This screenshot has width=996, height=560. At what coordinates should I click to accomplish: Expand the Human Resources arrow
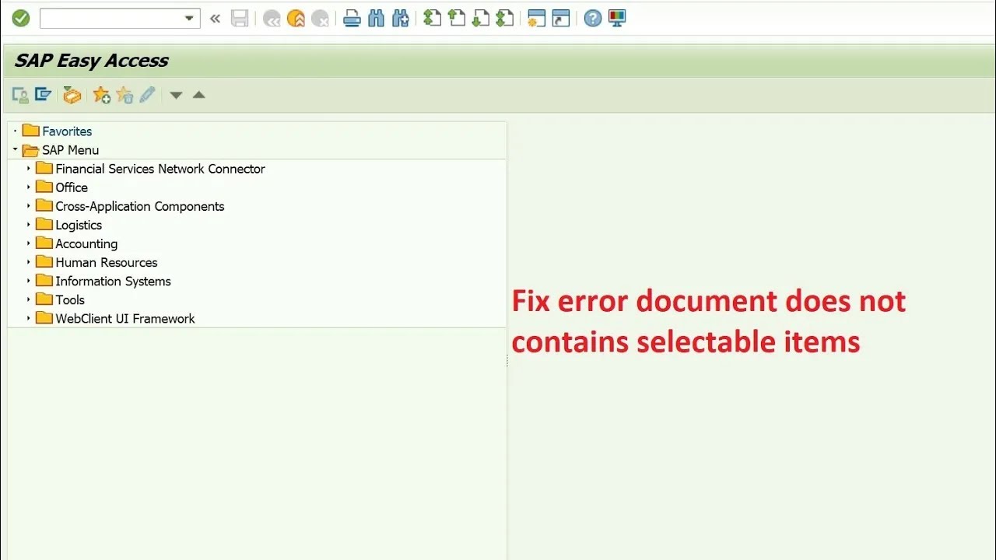pos(29,261)
